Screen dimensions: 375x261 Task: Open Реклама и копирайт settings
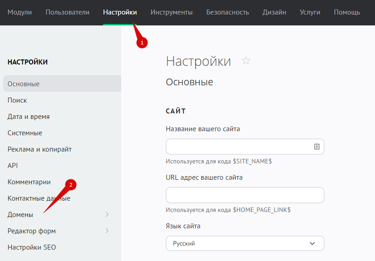(39, 149)
